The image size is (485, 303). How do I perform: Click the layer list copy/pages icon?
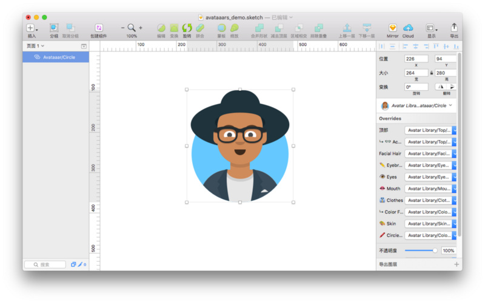73,264
